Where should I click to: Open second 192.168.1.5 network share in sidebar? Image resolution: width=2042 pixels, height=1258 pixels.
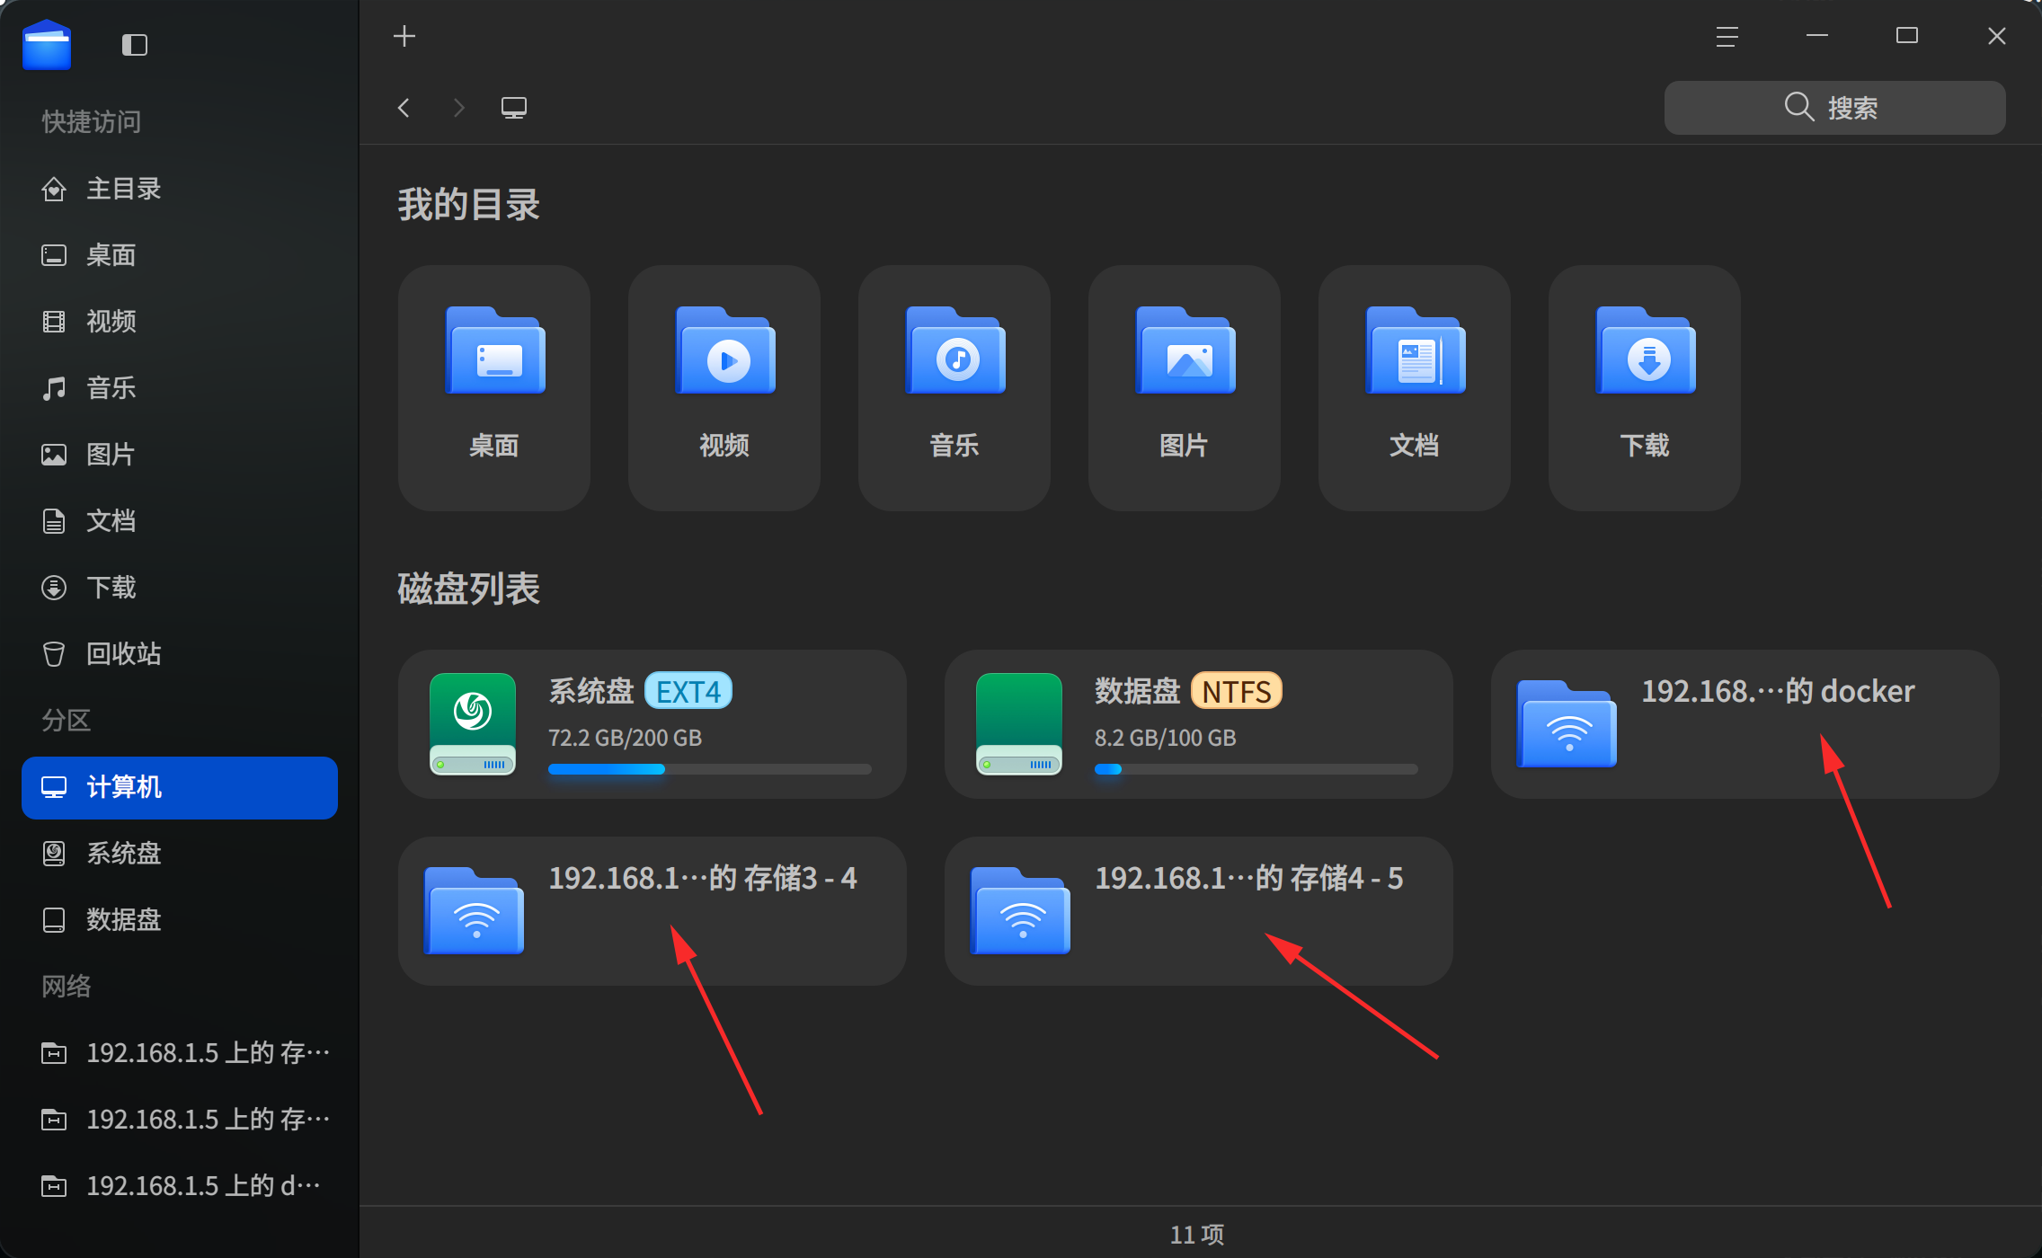tap(180, 1120)
